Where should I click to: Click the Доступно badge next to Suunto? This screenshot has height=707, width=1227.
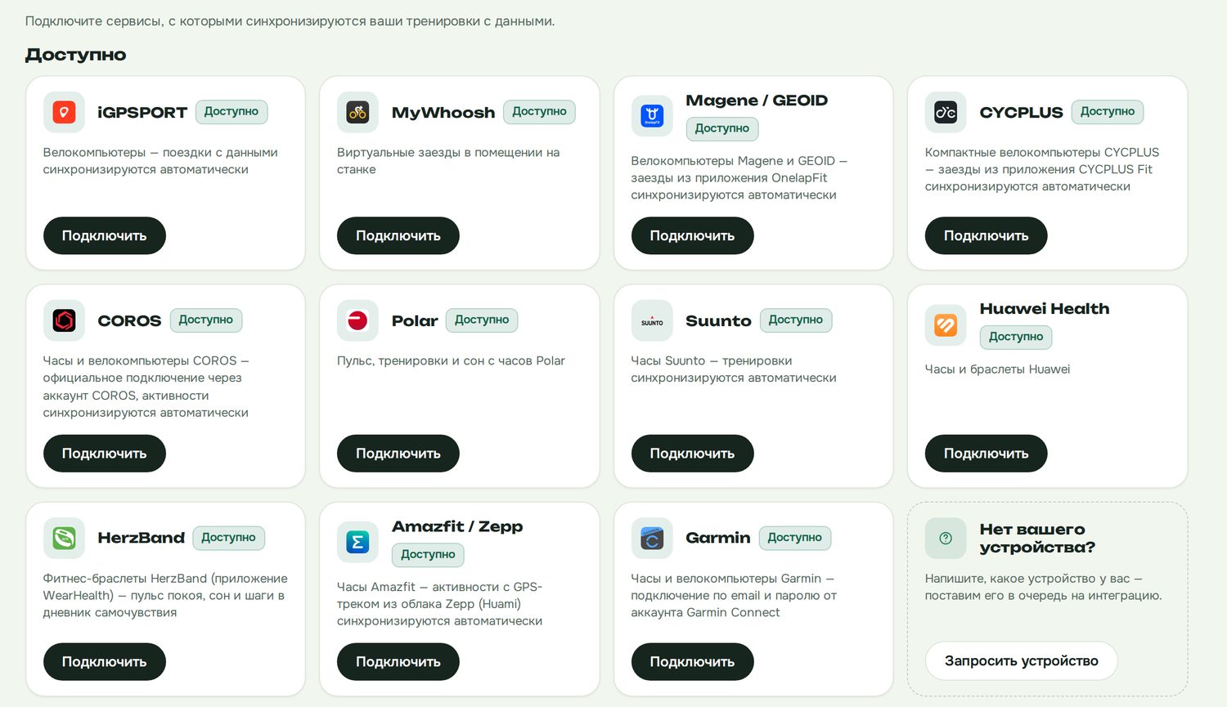[x=796, y=320]
